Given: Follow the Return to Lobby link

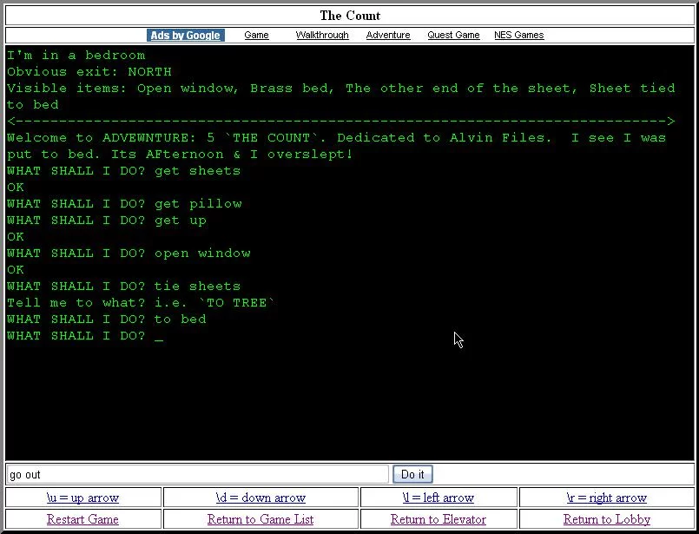Looking at the screenshot, I should pos(607,519).
